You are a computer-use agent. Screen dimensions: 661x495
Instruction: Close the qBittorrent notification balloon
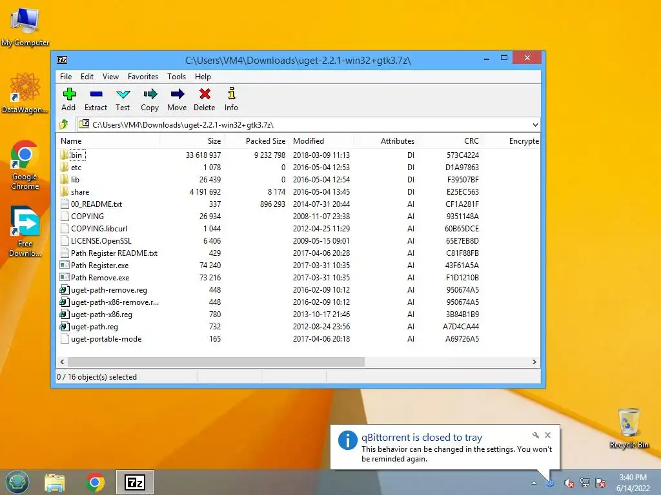[x=547, y=435]
